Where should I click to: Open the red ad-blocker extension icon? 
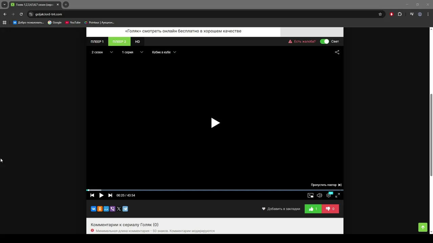391,14
